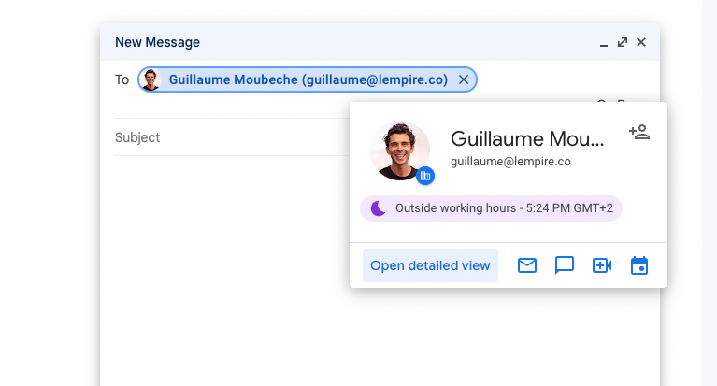Click the guillaume@lempire.co email address in card

click(x=510, y=161)
